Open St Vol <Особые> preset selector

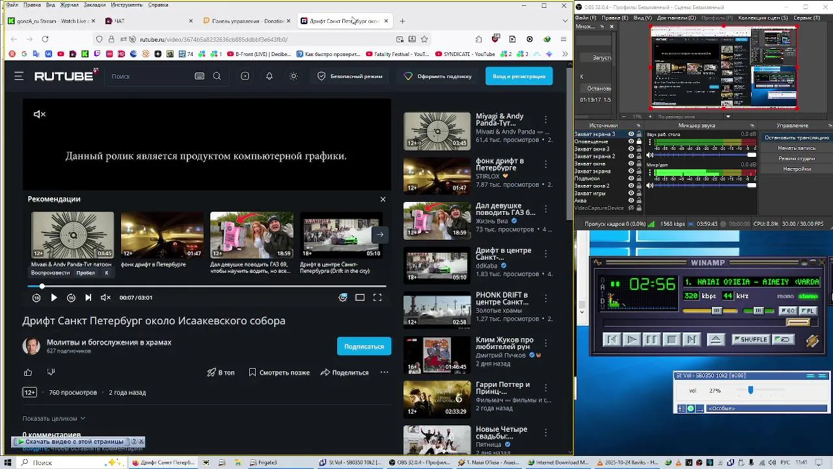point(765,408)
